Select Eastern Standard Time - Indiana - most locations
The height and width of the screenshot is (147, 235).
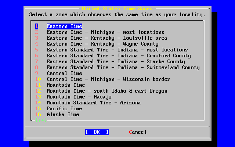click(x=117, y=50)
